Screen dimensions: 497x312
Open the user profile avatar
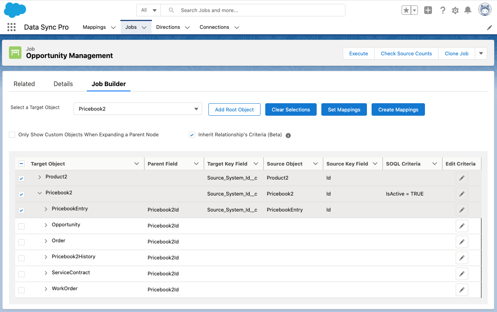pyautogui.click(x=485, y=10)
